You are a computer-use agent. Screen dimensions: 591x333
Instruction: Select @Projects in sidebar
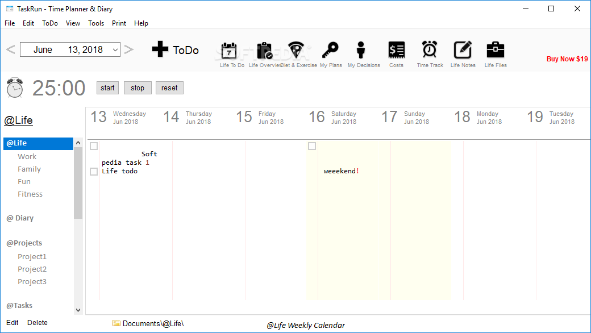(x=24, y=243)
